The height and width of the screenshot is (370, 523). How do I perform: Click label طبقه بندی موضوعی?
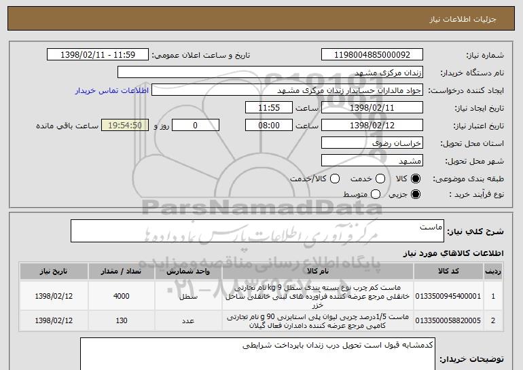point(468,179)
